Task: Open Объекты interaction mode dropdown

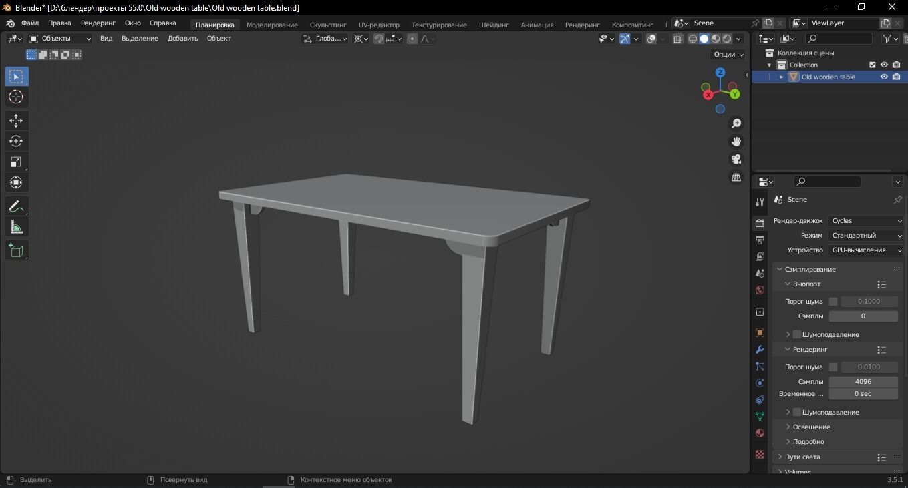Action: pos(60,39)
